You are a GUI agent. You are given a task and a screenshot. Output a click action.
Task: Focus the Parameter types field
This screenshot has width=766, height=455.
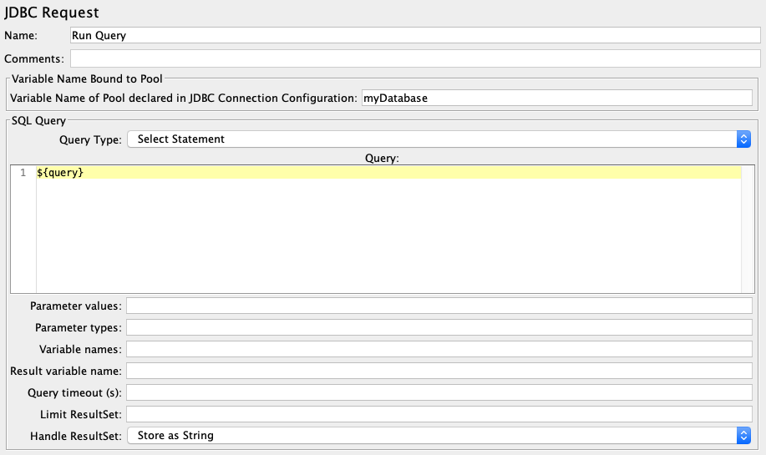tap(439, 327)
